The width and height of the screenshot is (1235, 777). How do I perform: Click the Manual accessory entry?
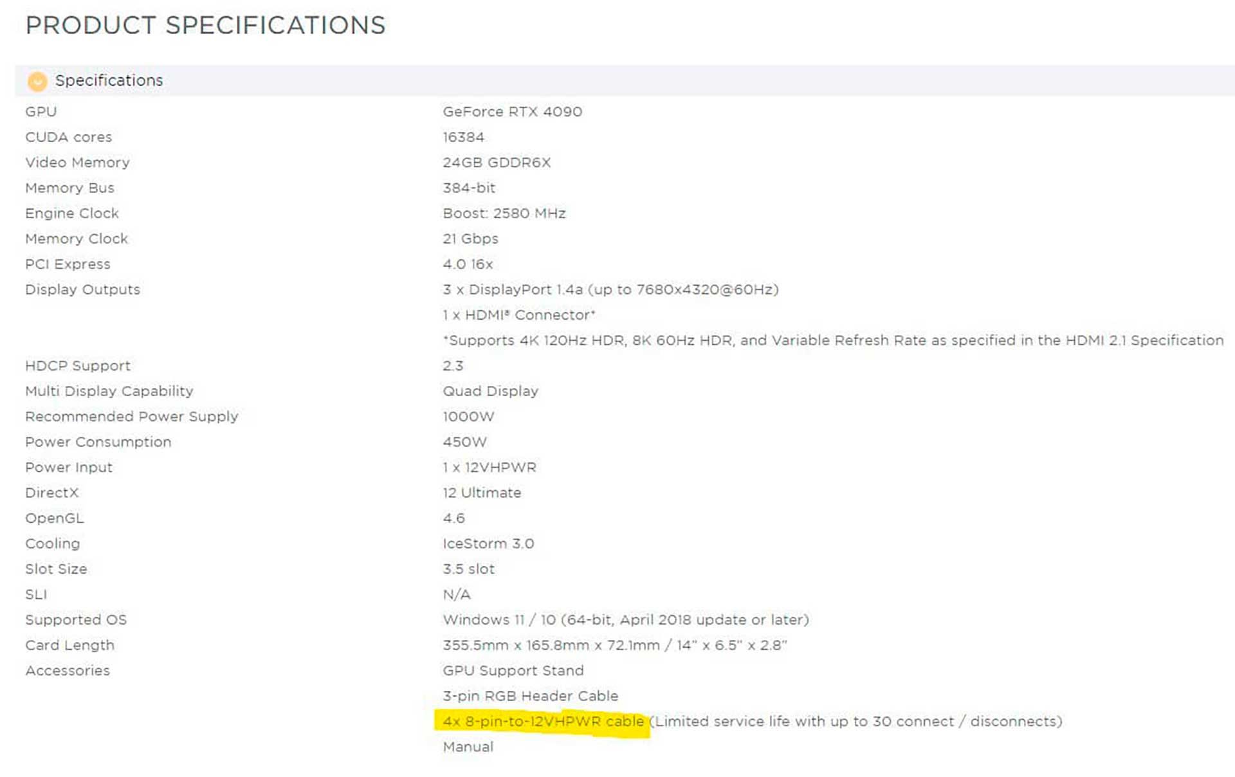468,747
